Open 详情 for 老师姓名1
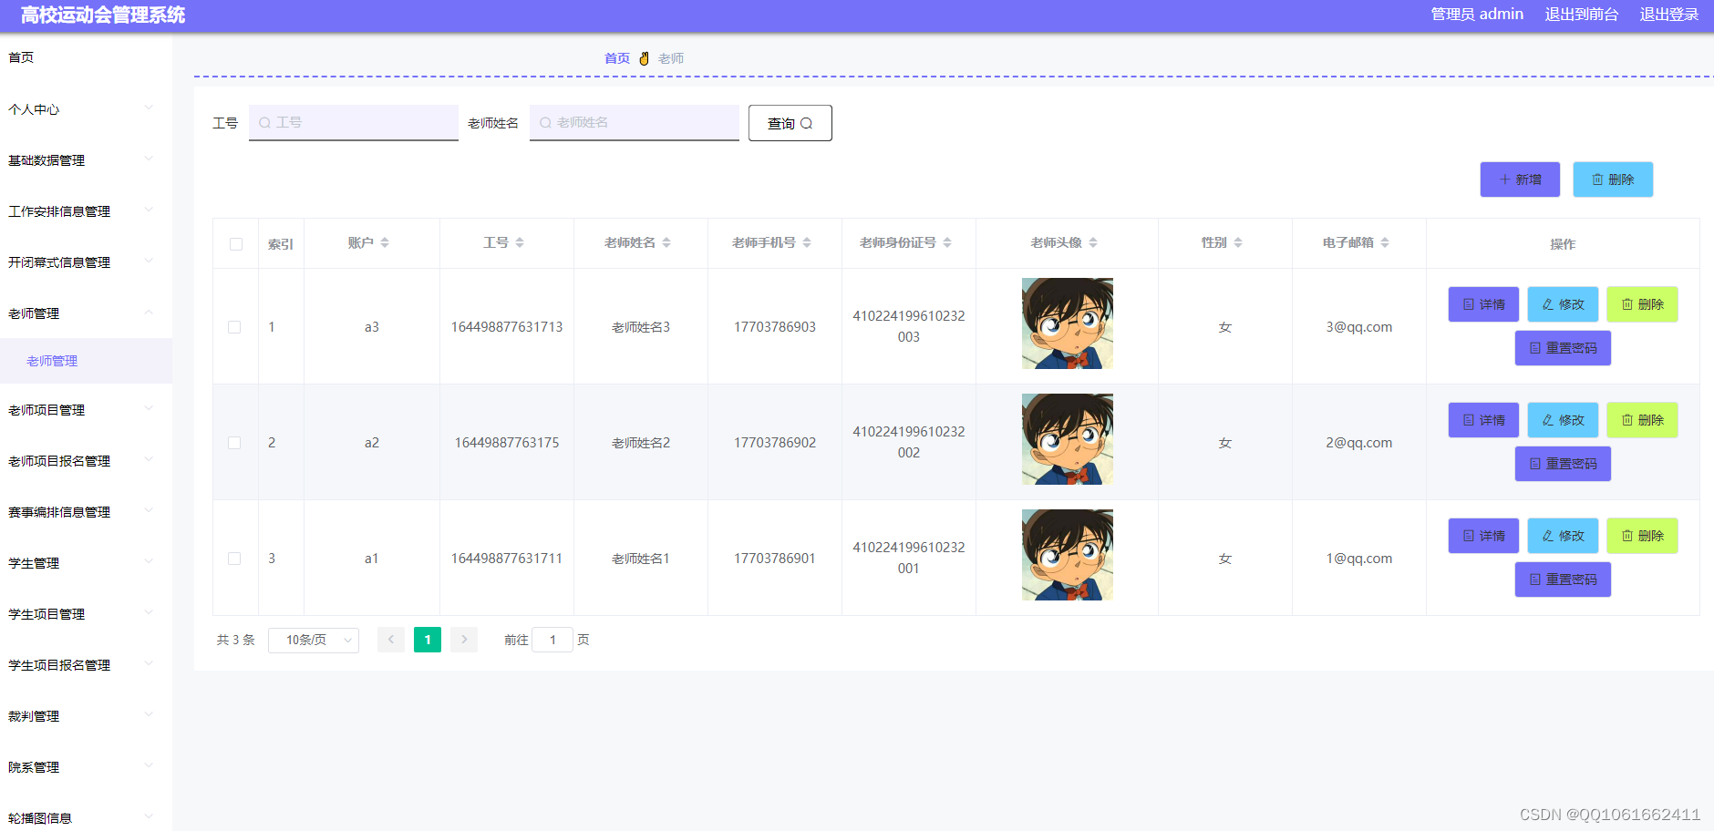 pyautogui.click(x=1483, y=536)
